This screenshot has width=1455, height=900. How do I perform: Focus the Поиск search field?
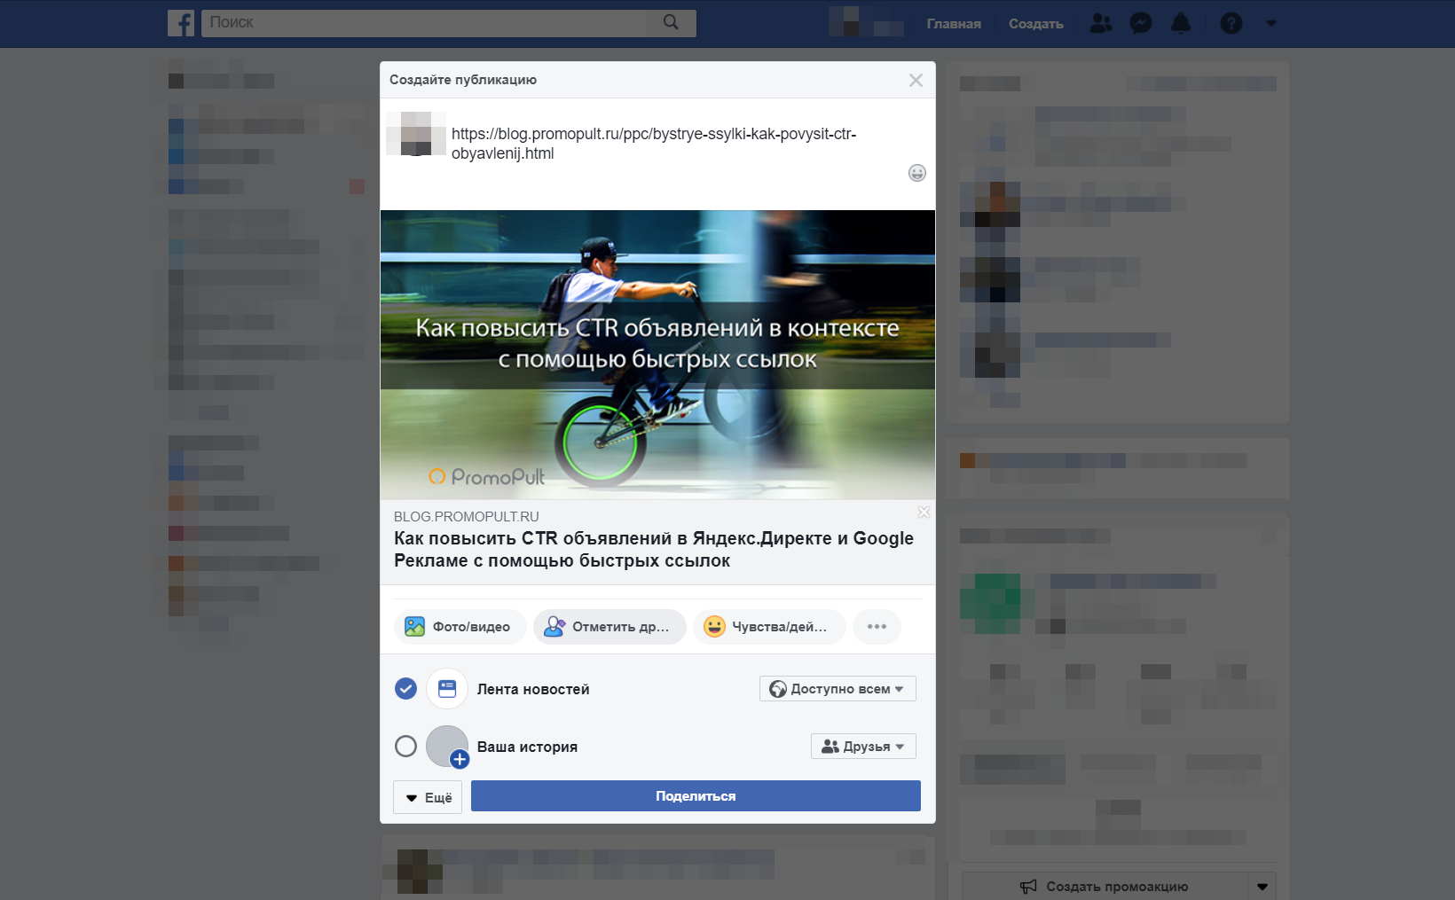coord(448,23)
